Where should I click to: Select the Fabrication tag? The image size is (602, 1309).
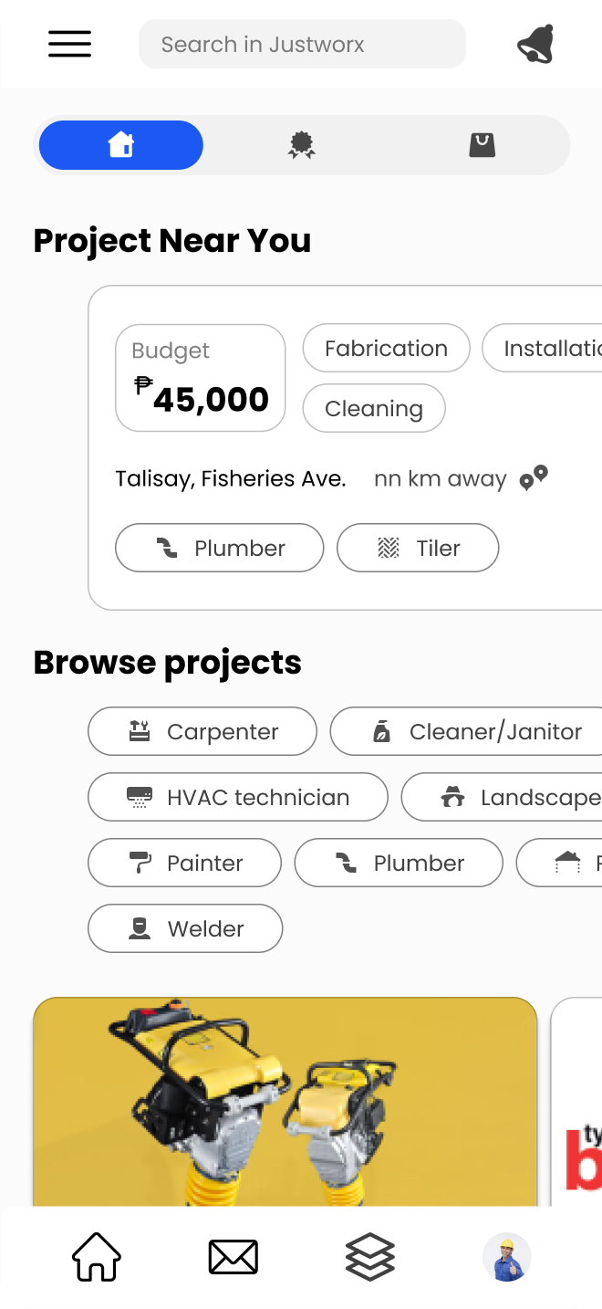tap(386, 349)
